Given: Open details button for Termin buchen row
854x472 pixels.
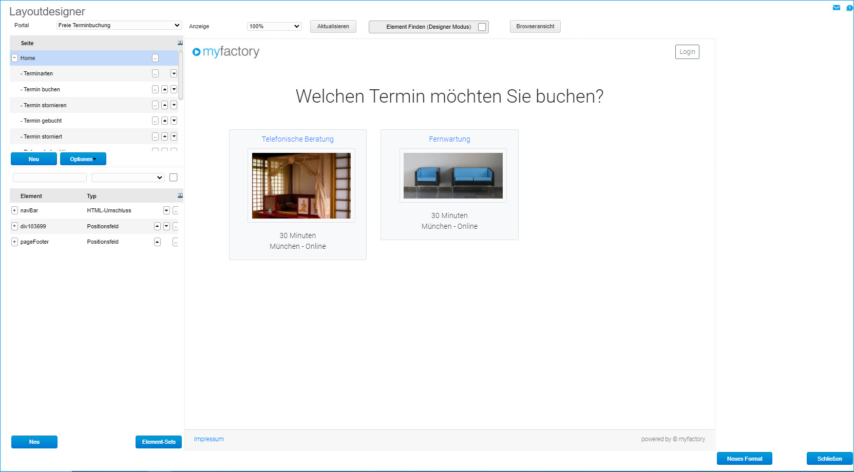Looking at the screenshot, I should (x=155, y=89).
